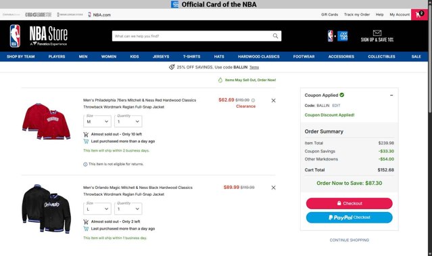Open My Account link
This screenshot has width=432, height=256.
click(400, 14)
